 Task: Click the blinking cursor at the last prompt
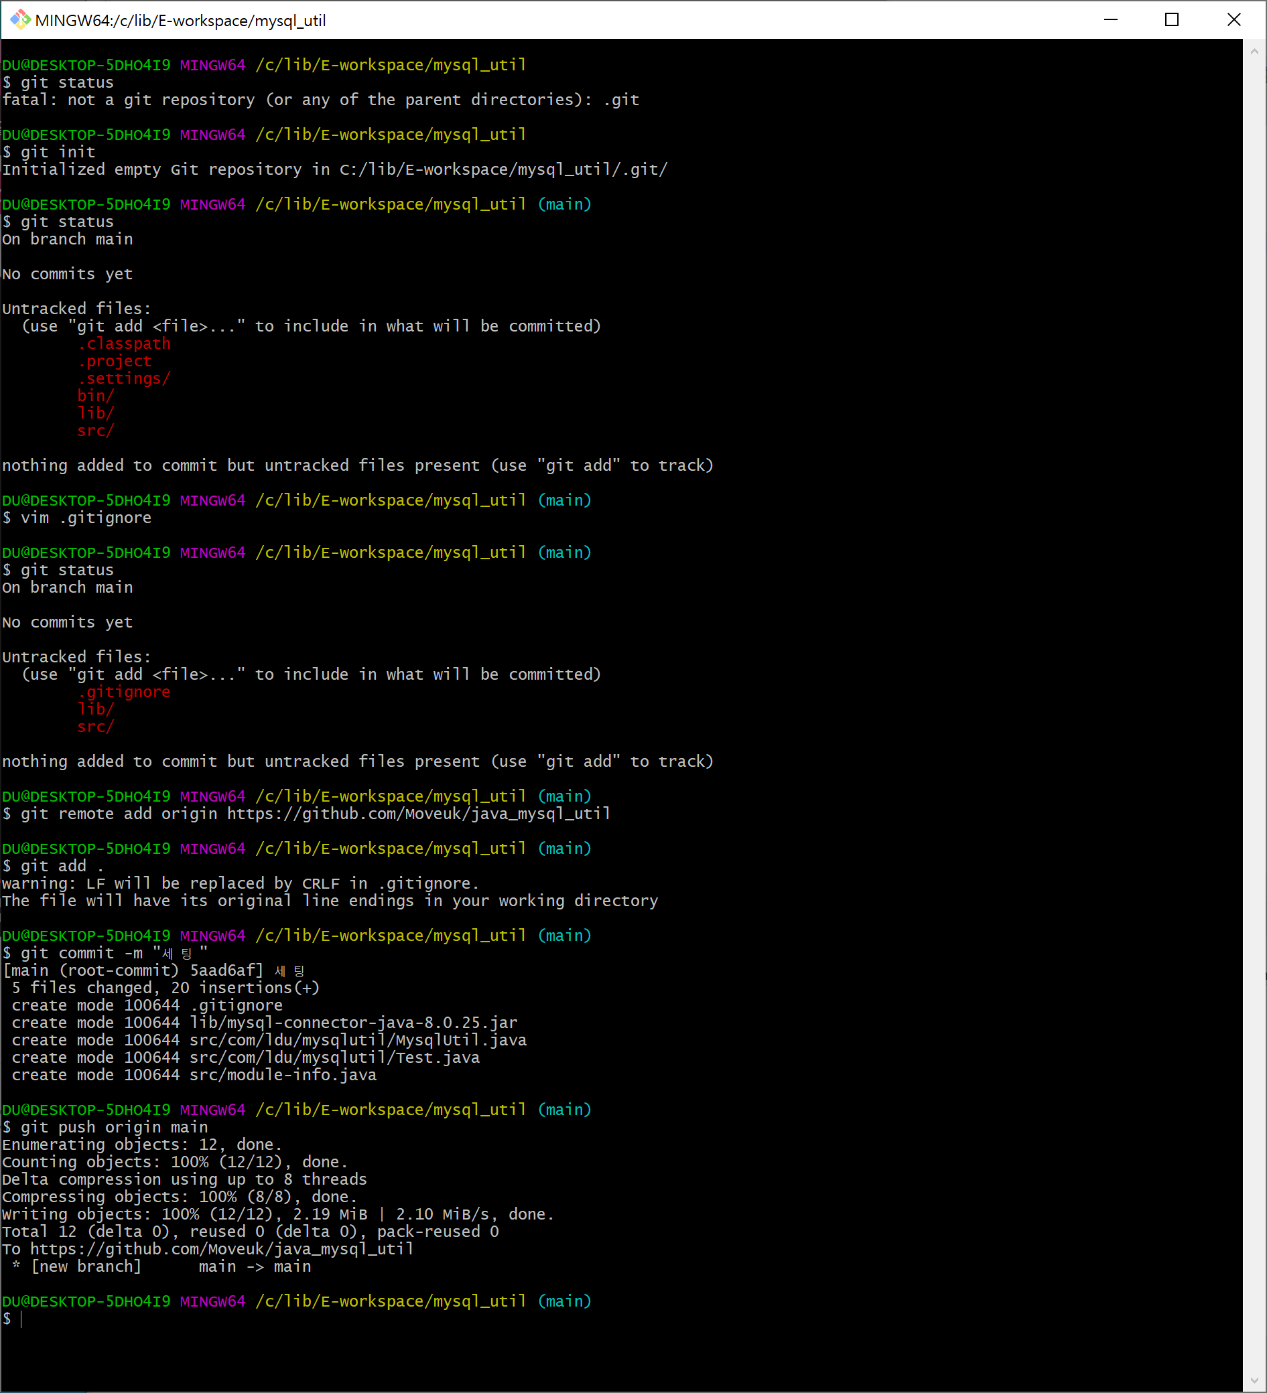pyautogui.click(x=21, y=1319)
